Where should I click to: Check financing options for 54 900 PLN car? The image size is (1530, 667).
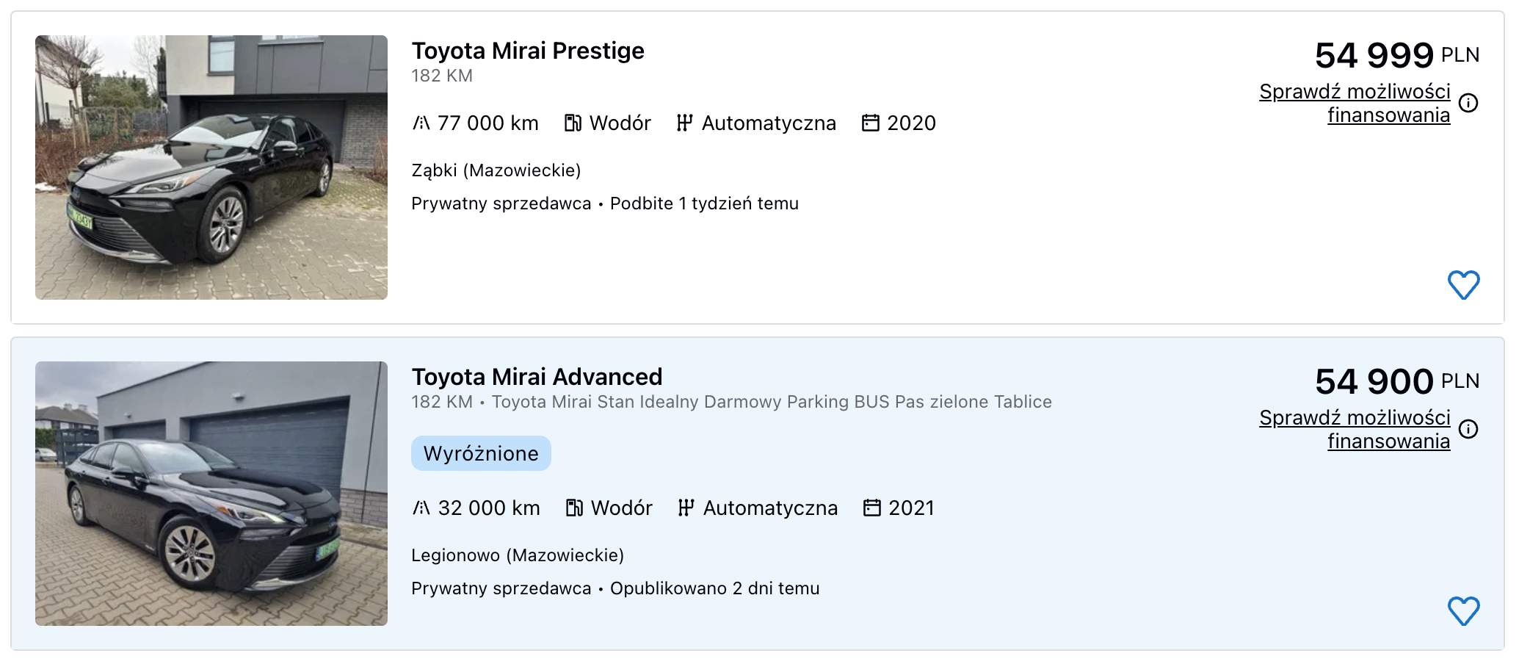[x=1355, y=429]
